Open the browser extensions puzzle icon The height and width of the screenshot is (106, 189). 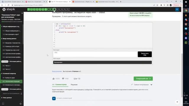pos(161,5)
